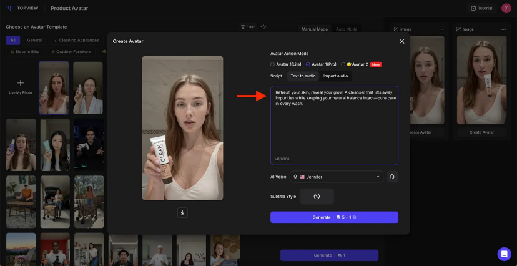This screenshot has height=266, width=517.
Task: Select template of chef in white uniform
Action: 157,250
